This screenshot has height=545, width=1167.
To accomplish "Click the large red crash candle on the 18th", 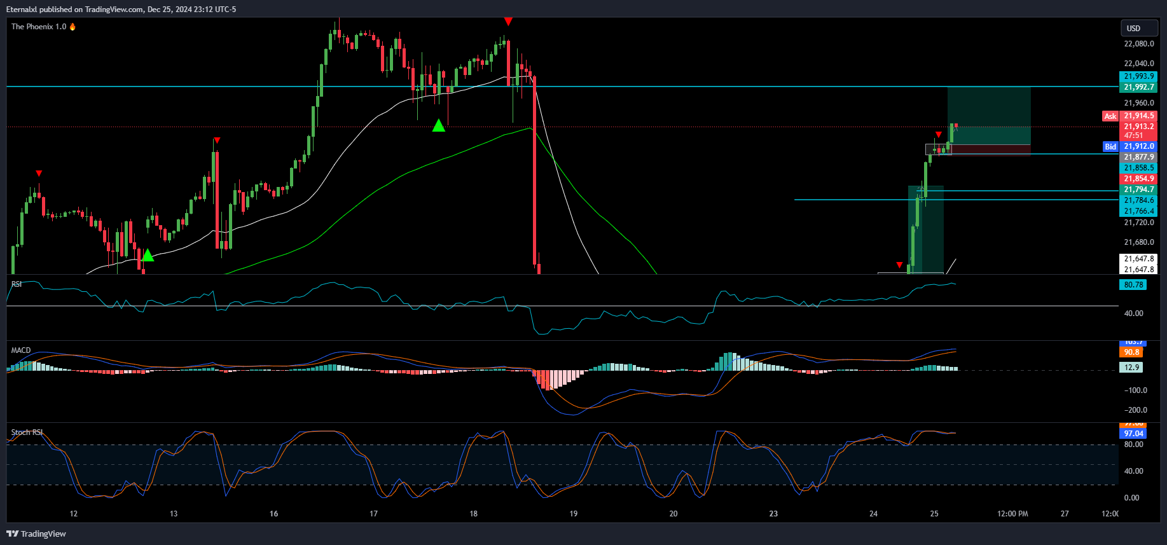I will tap(534, 170).
